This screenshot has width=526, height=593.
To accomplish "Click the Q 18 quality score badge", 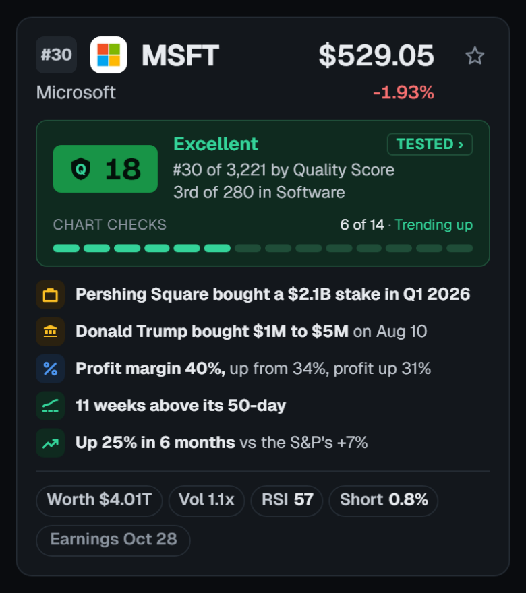I will pyautogui.click(x=105, y=168).
